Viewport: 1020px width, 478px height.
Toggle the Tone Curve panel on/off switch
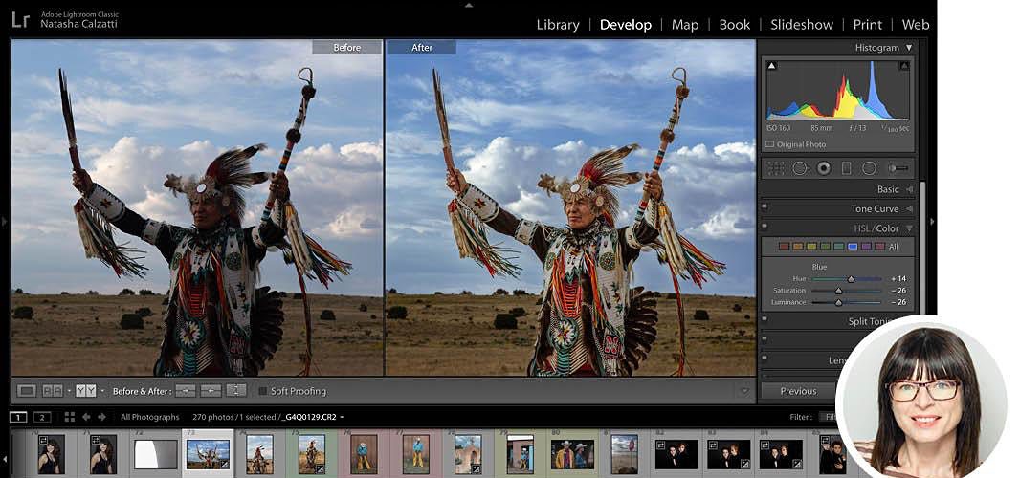click(765, 208)
